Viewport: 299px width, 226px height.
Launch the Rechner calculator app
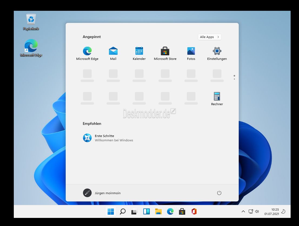217,99
